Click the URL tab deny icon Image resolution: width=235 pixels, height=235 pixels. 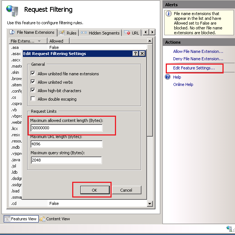[x=127, y=32]
